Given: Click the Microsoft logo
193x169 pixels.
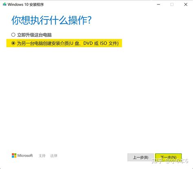Looking at the screenshot, I should point(22,156).
